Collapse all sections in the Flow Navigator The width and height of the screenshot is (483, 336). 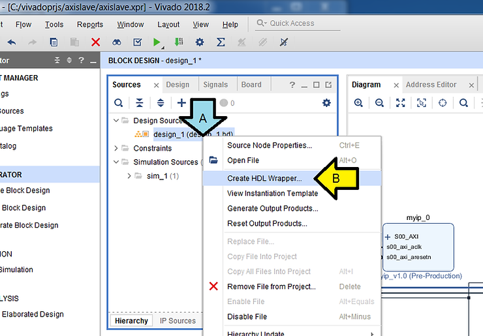(x=57, y=60)
